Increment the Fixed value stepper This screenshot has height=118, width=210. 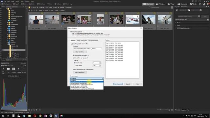(100, 62)
